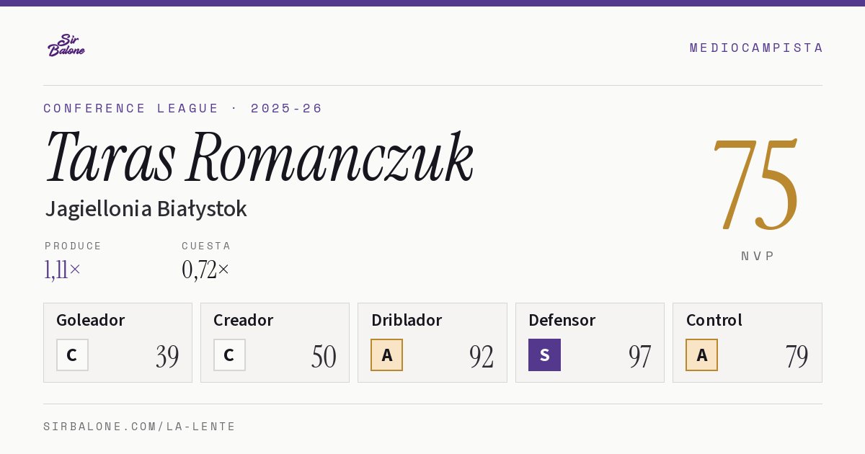Click the Driblador card title
The height and width of the screenshot is (454, 865).
(x=407, y=320)
